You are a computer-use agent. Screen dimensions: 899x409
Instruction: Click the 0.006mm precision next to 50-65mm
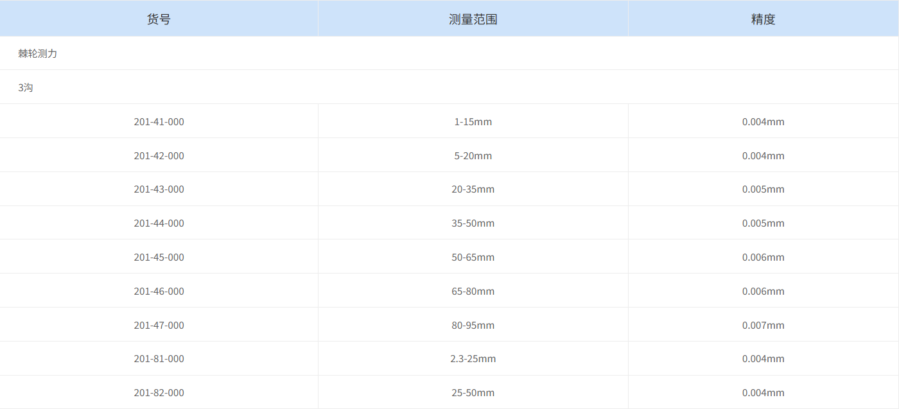(x=764, y=257)
